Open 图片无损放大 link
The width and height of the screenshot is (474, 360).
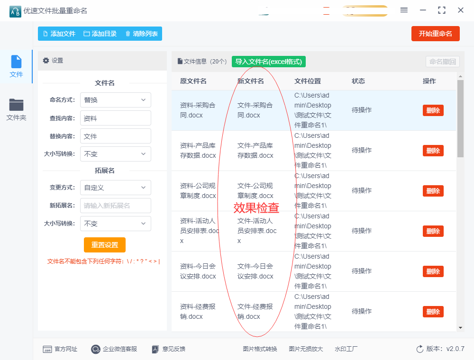[306, 349]
